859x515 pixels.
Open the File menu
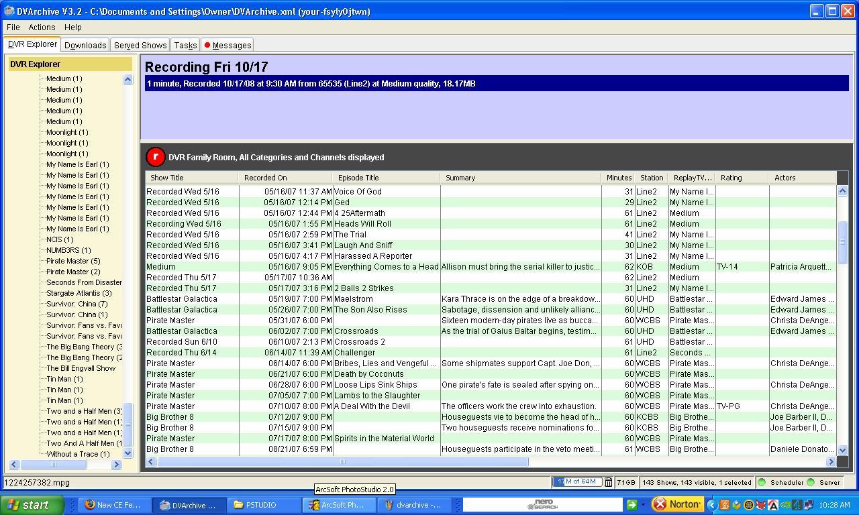click(13, 27)
